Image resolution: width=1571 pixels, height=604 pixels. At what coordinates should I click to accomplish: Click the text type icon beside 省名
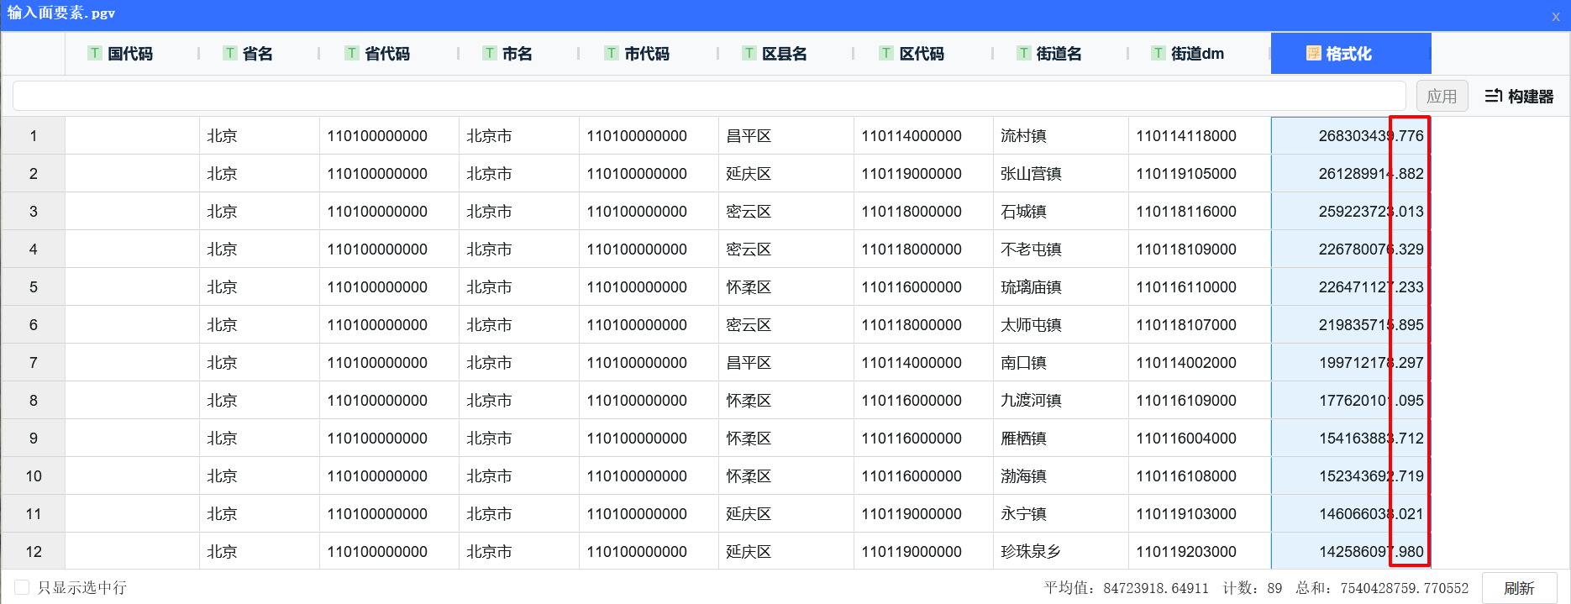coord(229,53)
